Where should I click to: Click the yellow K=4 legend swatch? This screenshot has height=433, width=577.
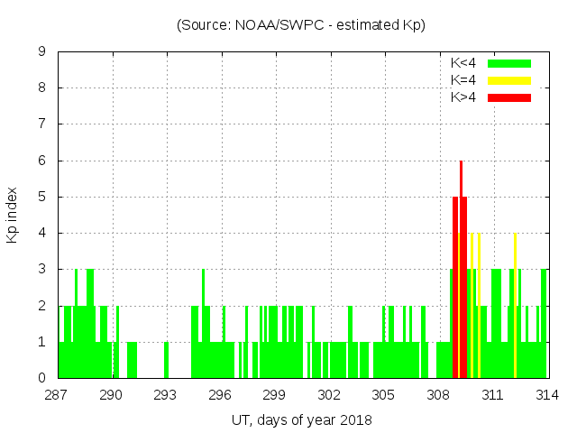pyautogui.click(x=509, y=80)
